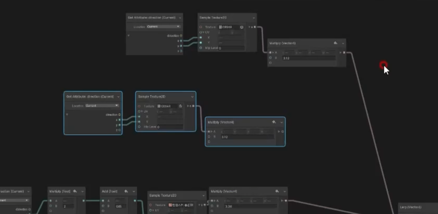The height and width of the screenshot is (214, 438).
Task: Open the settings gear on Multiply (float) node
Action: (75, 191)
